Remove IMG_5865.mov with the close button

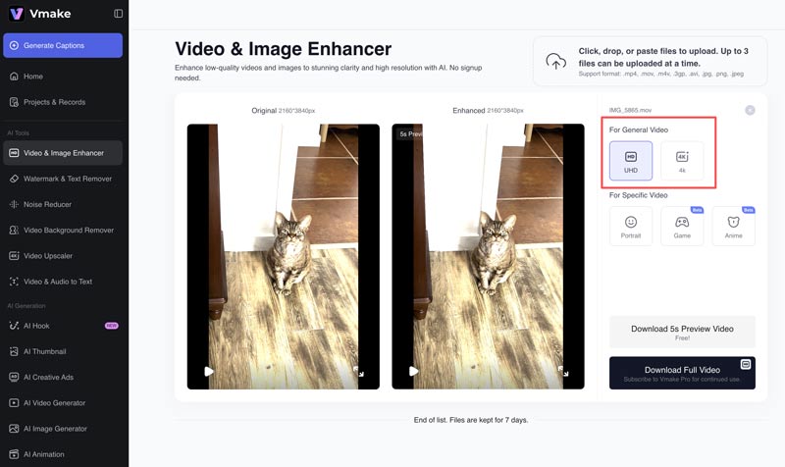click(750, 110)
